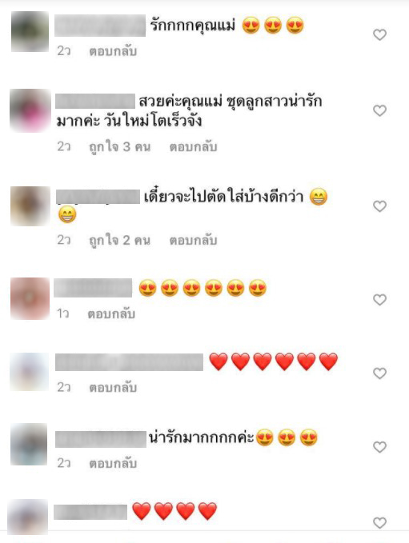
Task: Tap heart beside 'น่ารักมากกกกค่ะ' comment
Action: (379, 447)
